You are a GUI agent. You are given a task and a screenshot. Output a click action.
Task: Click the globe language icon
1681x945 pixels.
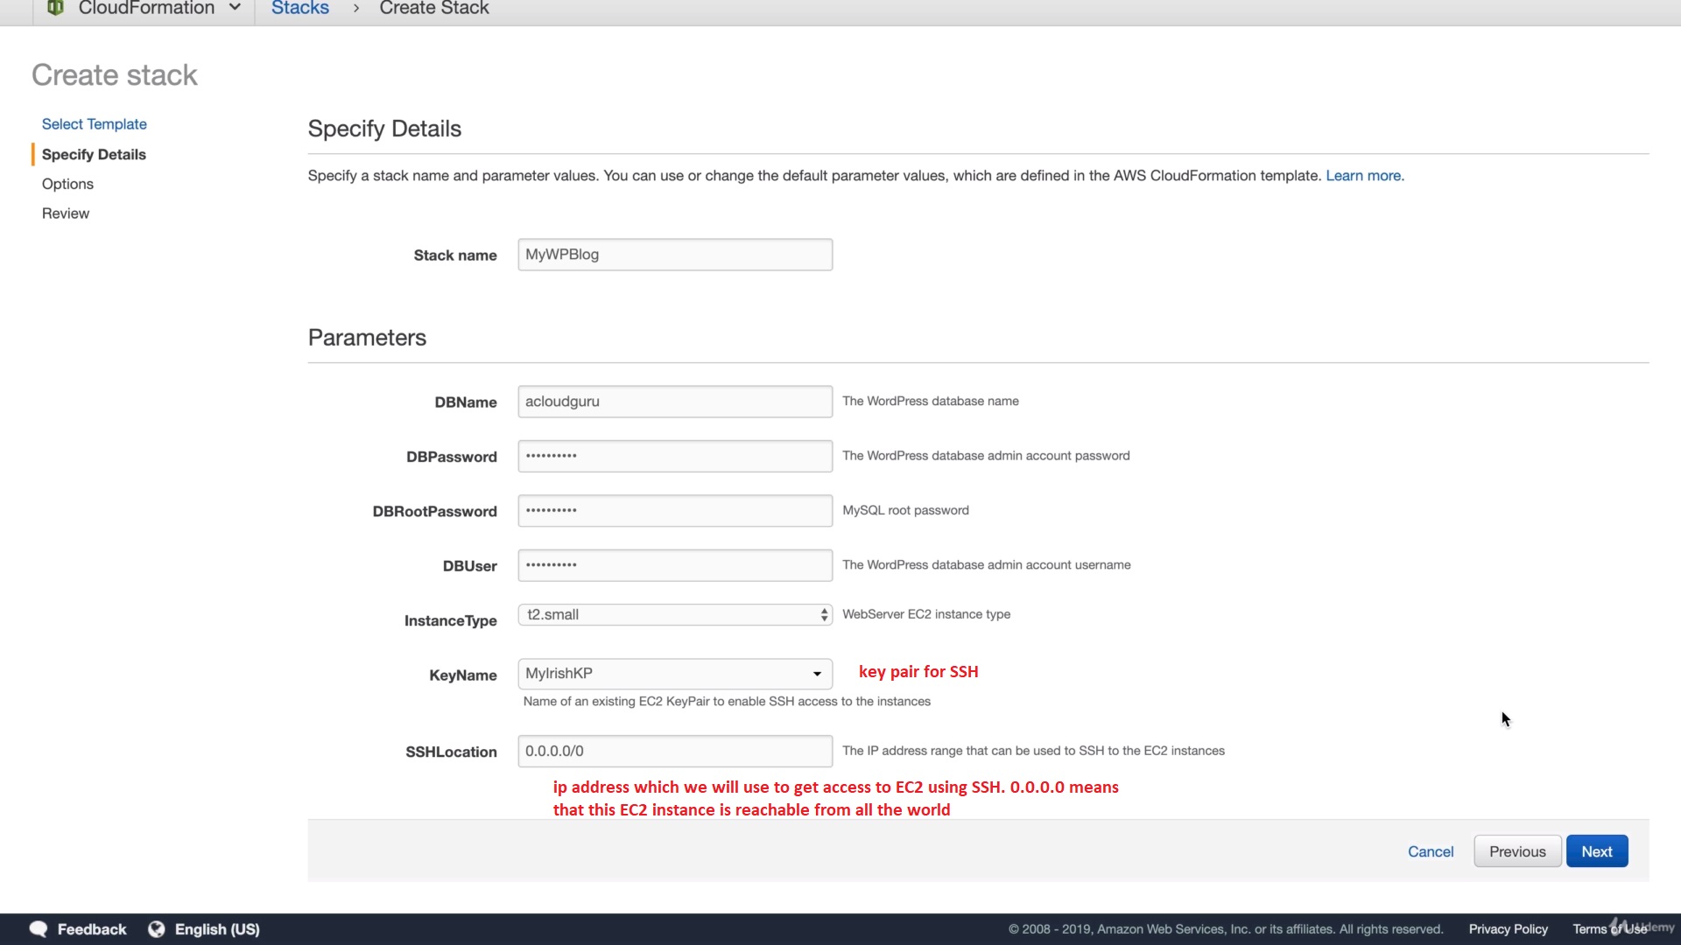pyautogui.click(x=157, y=929)
